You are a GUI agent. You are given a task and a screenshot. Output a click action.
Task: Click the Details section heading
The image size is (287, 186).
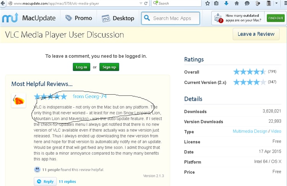(193, 99)
